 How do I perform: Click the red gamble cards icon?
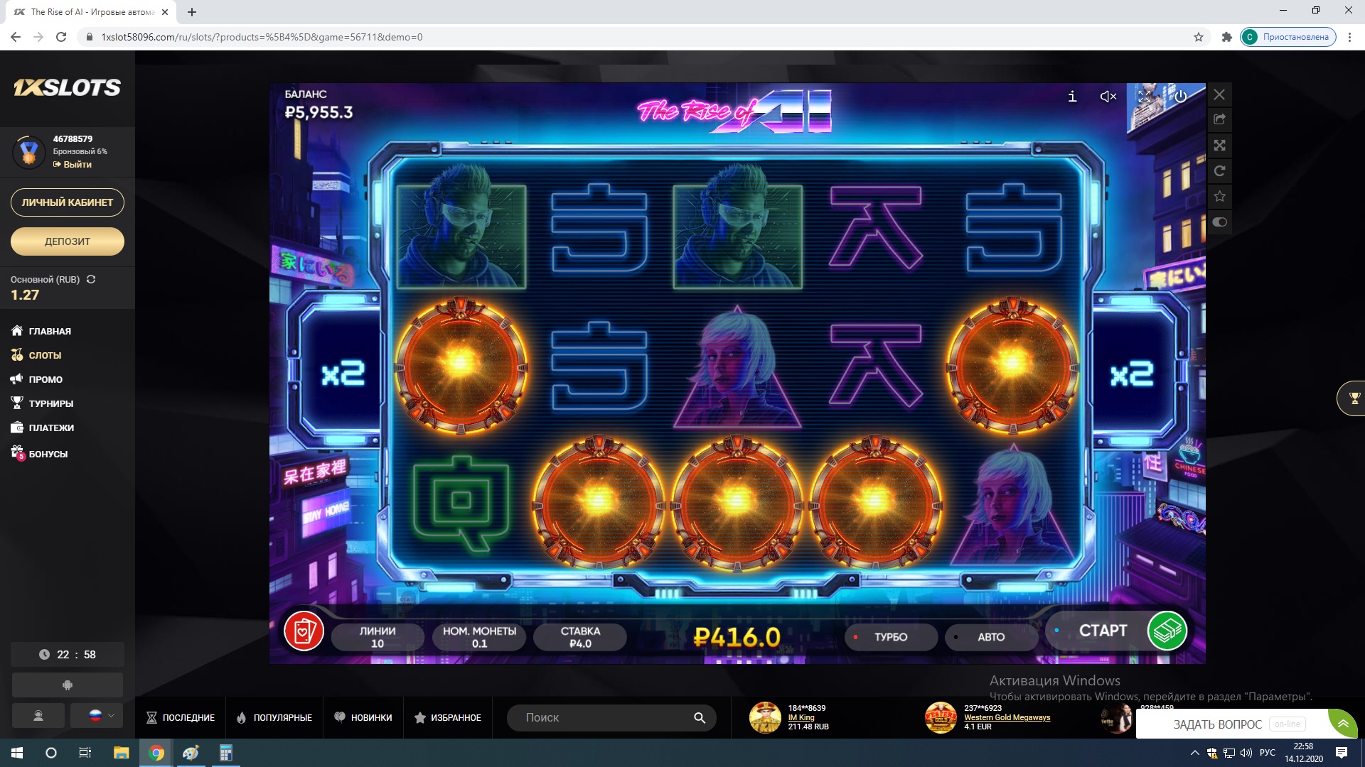pyautogui.click(x=304, y=631)
